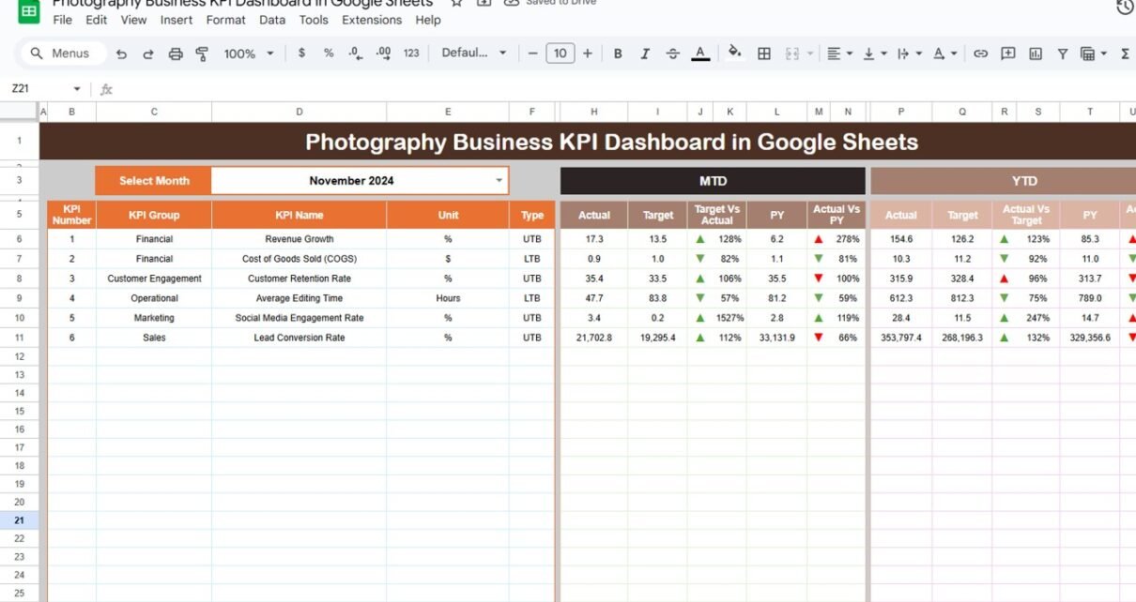
Task: Open the fill color bucket
Action: tap(735, 53)
